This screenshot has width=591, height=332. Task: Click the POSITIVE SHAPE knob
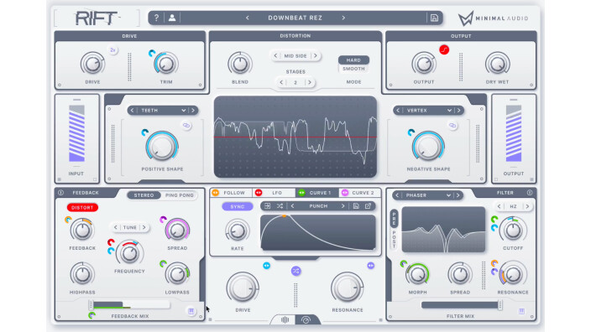(x=162, y=146)
